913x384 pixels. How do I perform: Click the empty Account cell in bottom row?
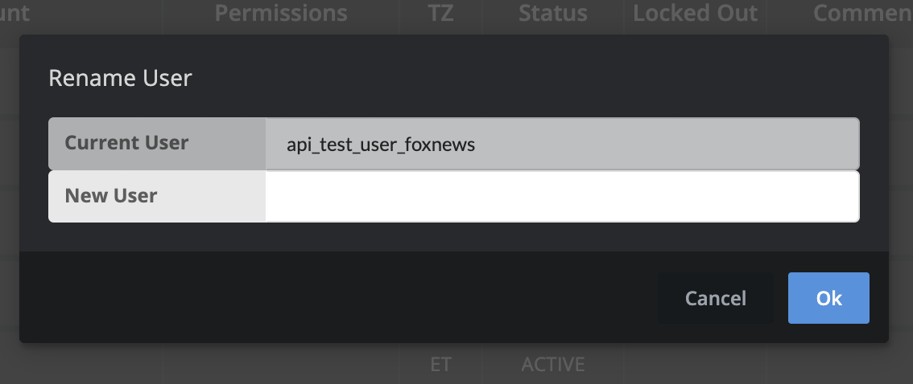[81, 364]
